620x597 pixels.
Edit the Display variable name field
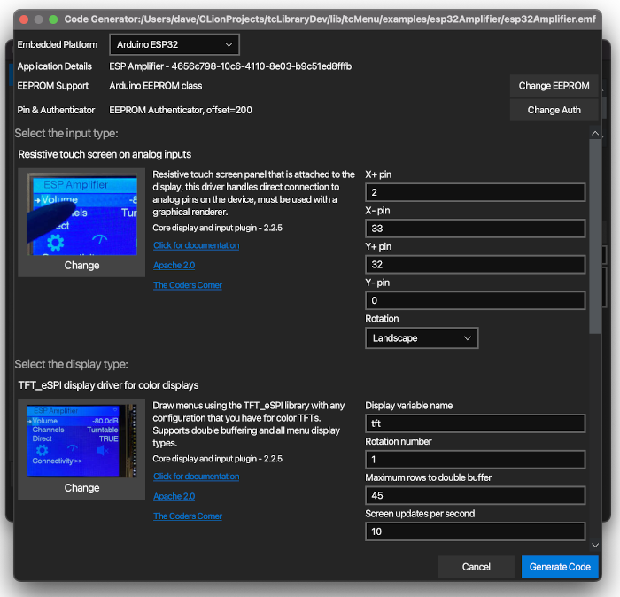tap(475, 423)
